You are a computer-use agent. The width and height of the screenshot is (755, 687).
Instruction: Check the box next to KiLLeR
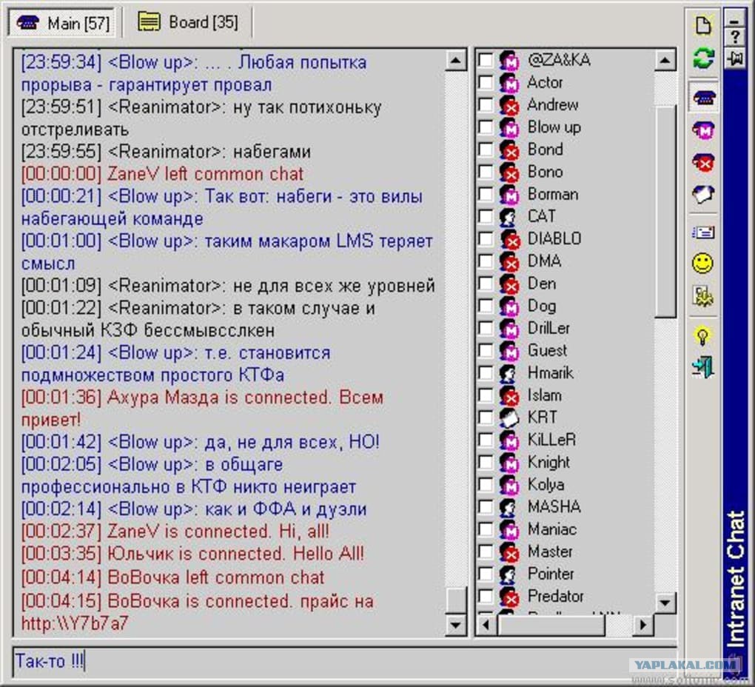coord(486,440)
